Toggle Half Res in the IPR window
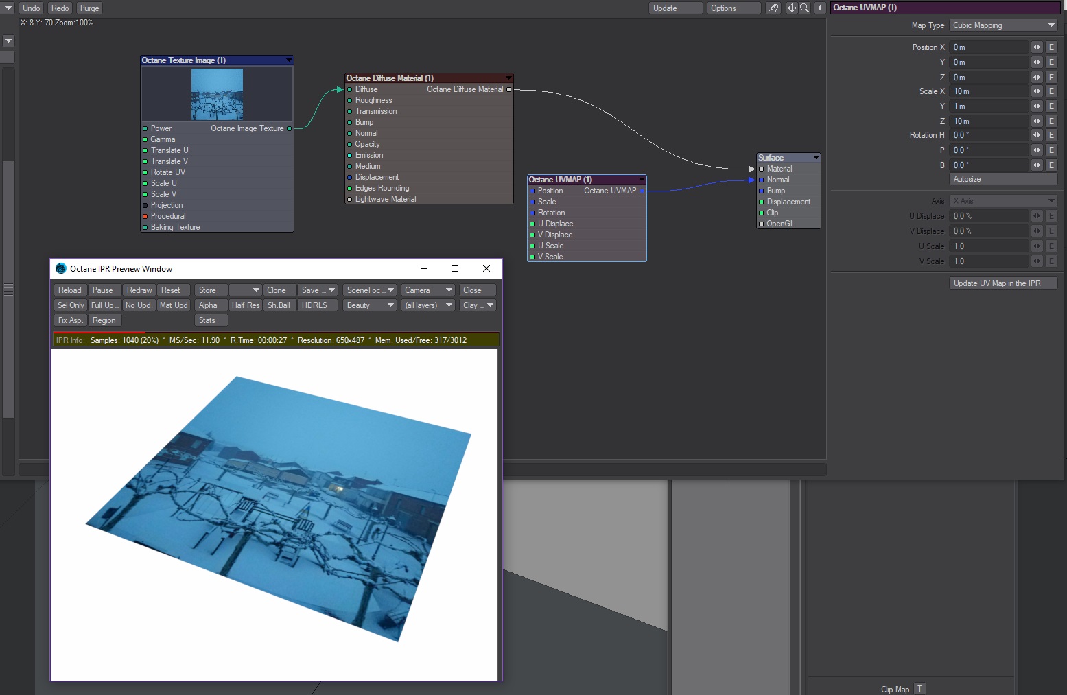Viewport: 1067px width, 695px height. coord(246,305)
